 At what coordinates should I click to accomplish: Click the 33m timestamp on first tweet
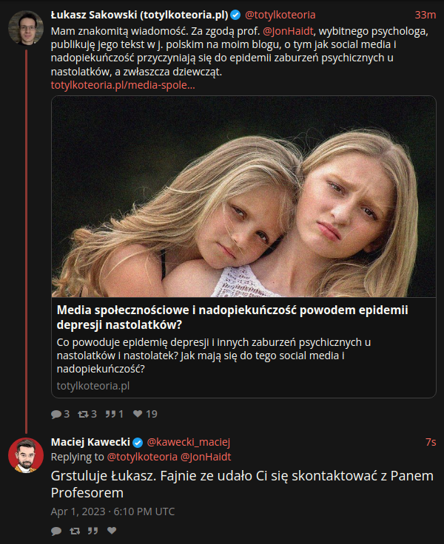[x=425, y=15]
